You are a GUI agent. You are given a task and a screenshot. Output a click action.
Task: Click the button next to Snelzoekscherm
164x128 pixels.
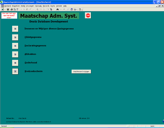pos(15,71)
